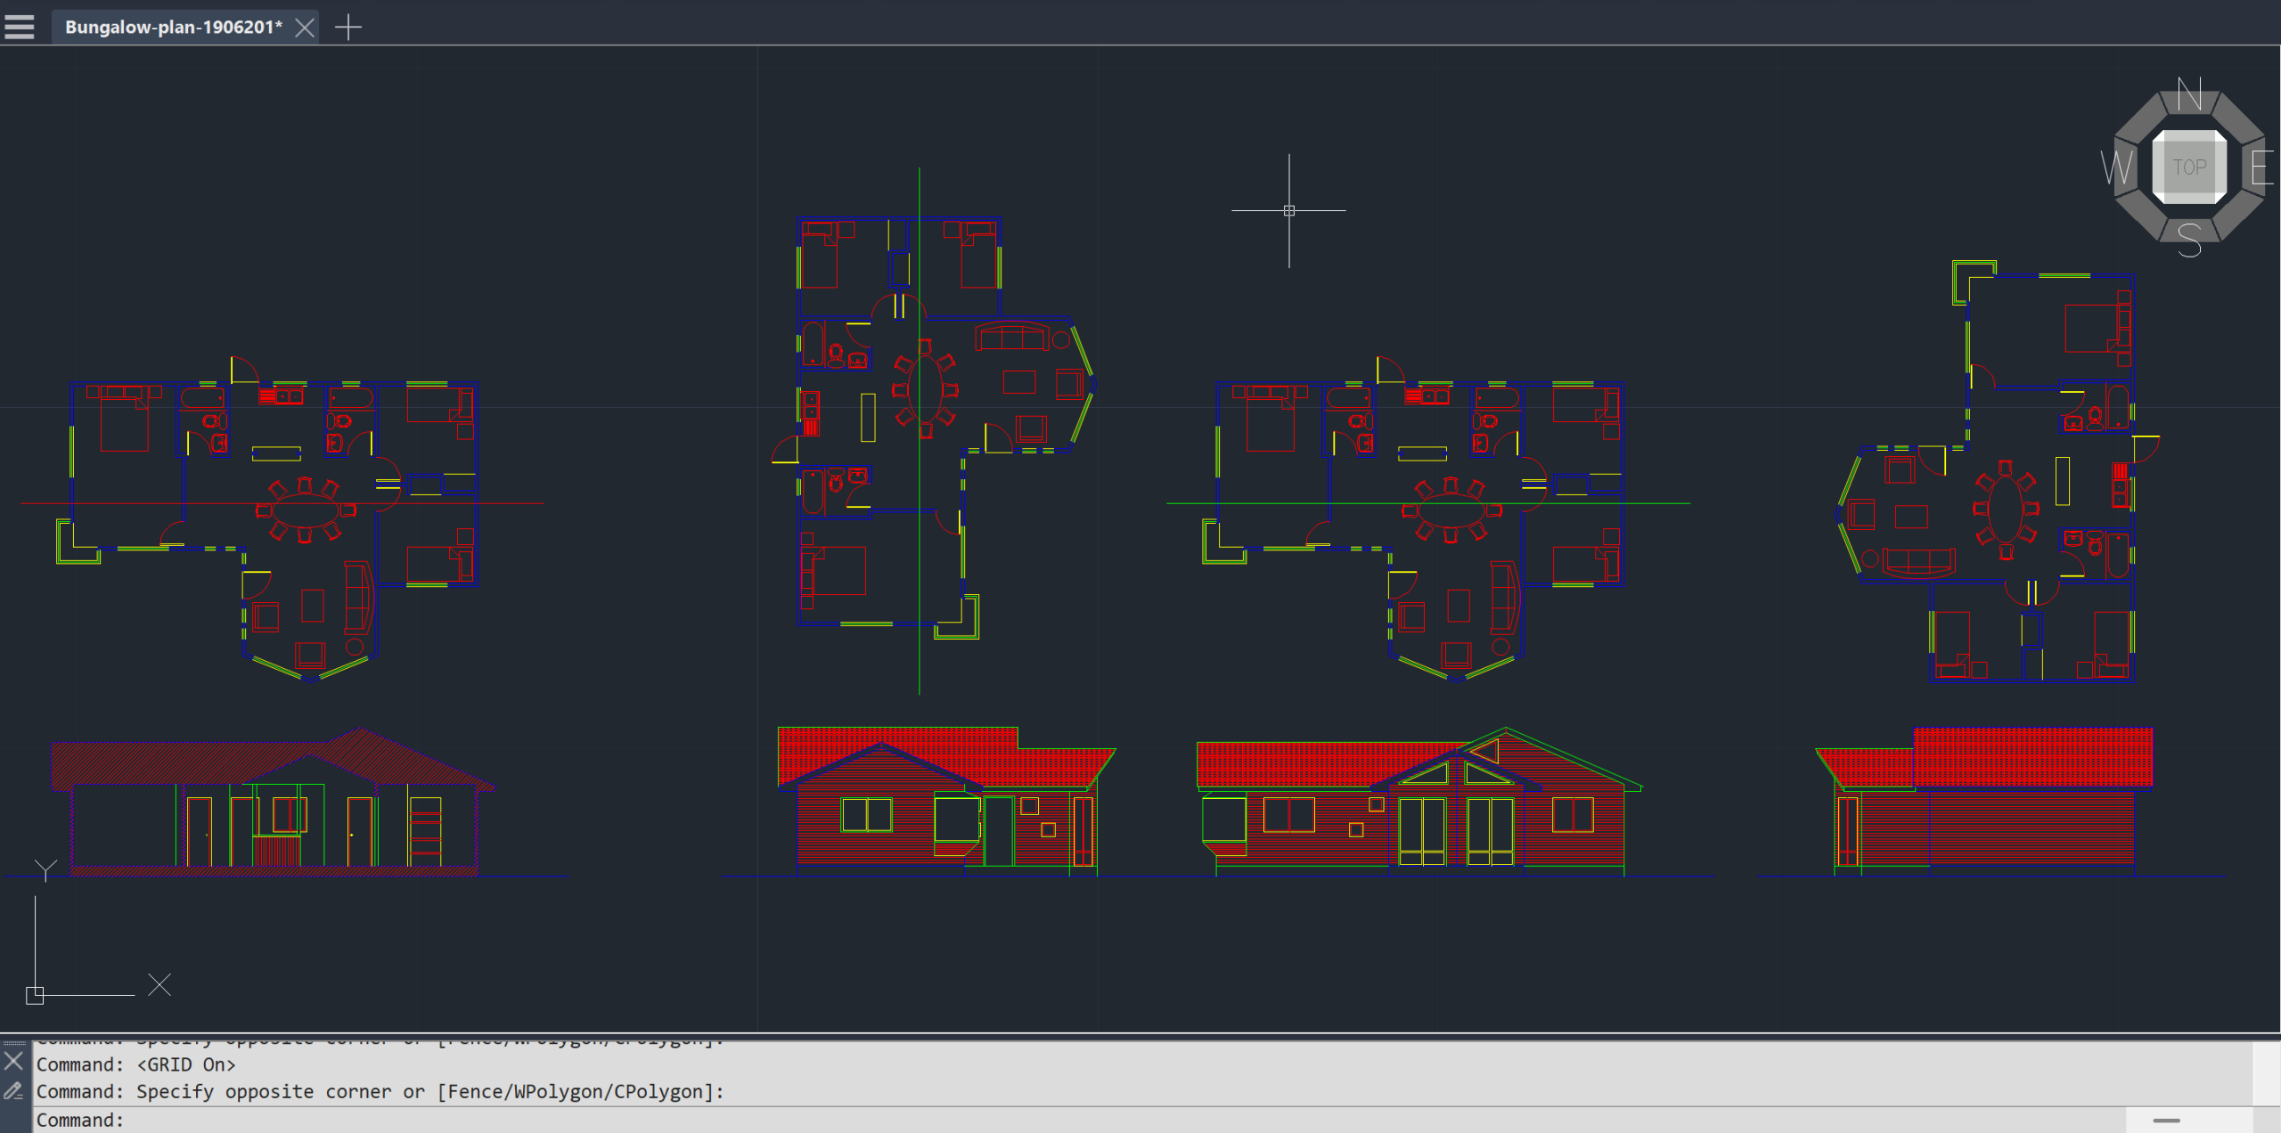
Task: Click the E compass direction on ViewCube
Action: [2262, 167]
